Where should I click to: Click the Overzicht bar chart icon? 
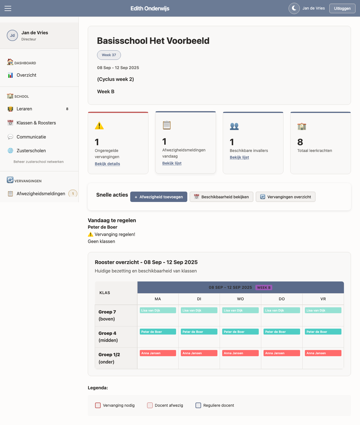[10, 75]
